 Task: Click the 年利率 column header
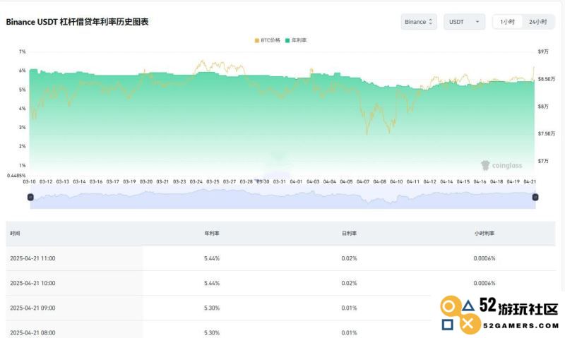point(212,234)
